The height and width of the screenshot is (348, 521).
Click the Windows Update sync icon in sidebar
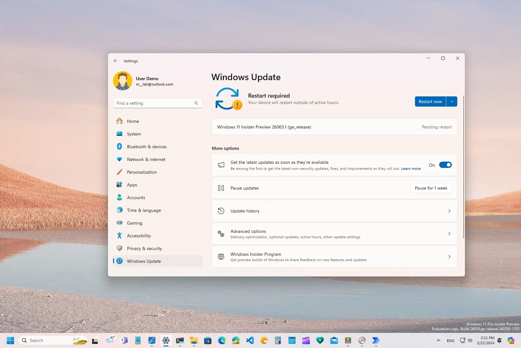tap(119, 261)
